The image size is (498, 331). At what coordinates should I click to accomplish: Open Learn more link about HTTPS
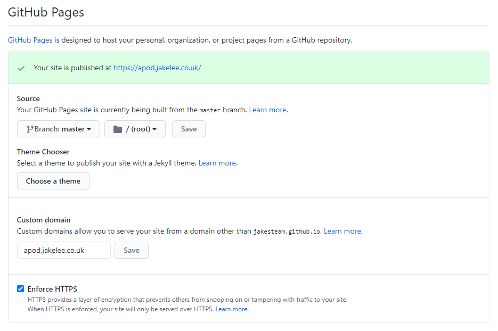click(x=232, y=309)
